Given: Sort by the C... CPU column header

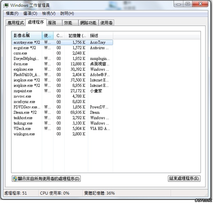Looking at the screenshot, I should [59, 35].
